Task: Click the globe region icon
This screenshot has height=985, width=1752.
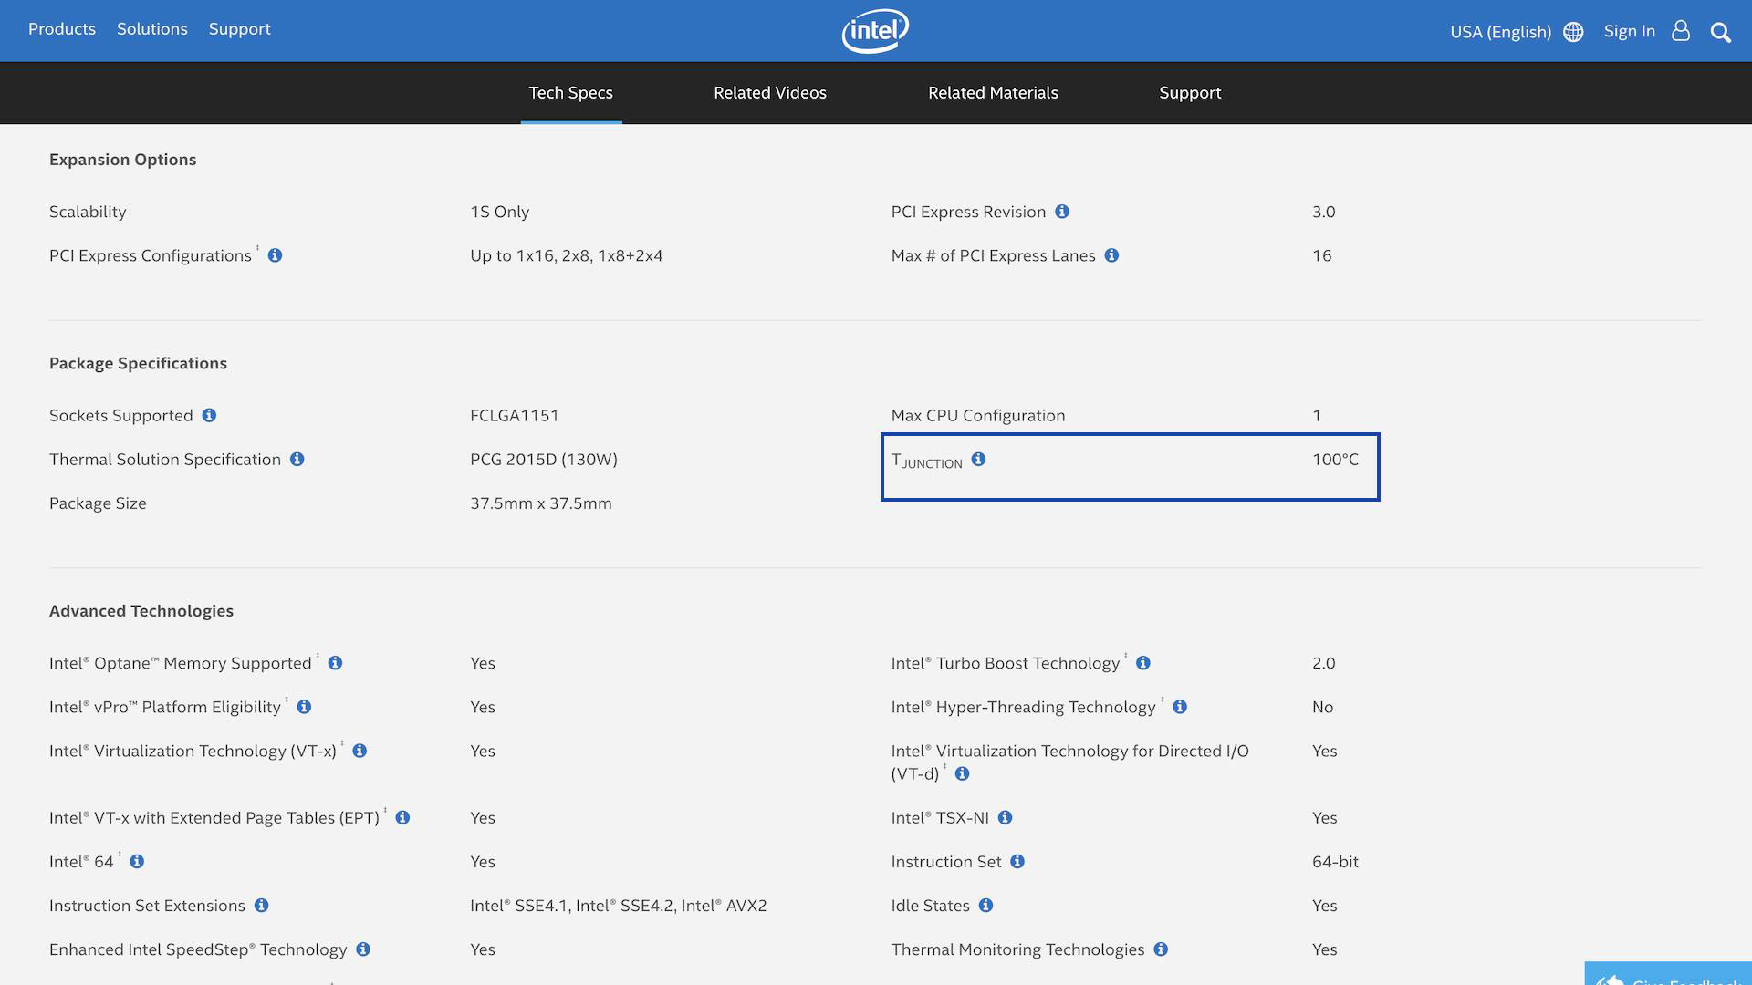Action: tap(1573, 32)
